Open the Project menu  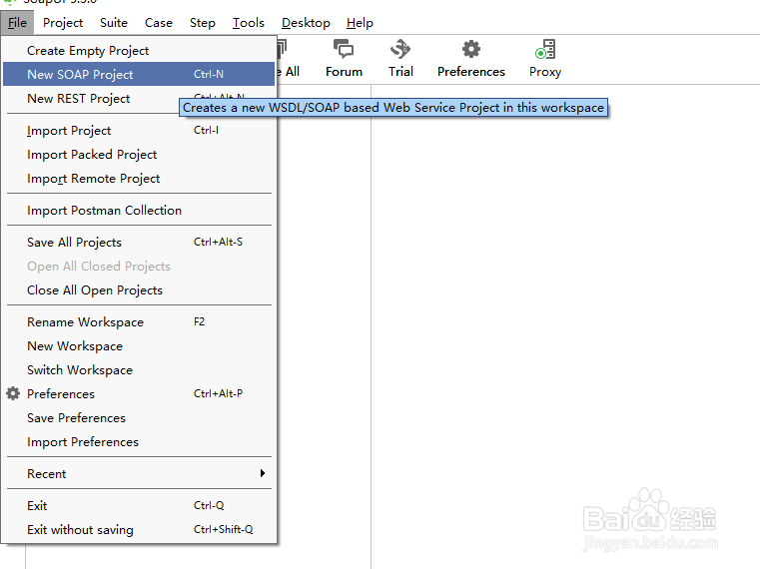pyautogui.click(x=63, y=23)
